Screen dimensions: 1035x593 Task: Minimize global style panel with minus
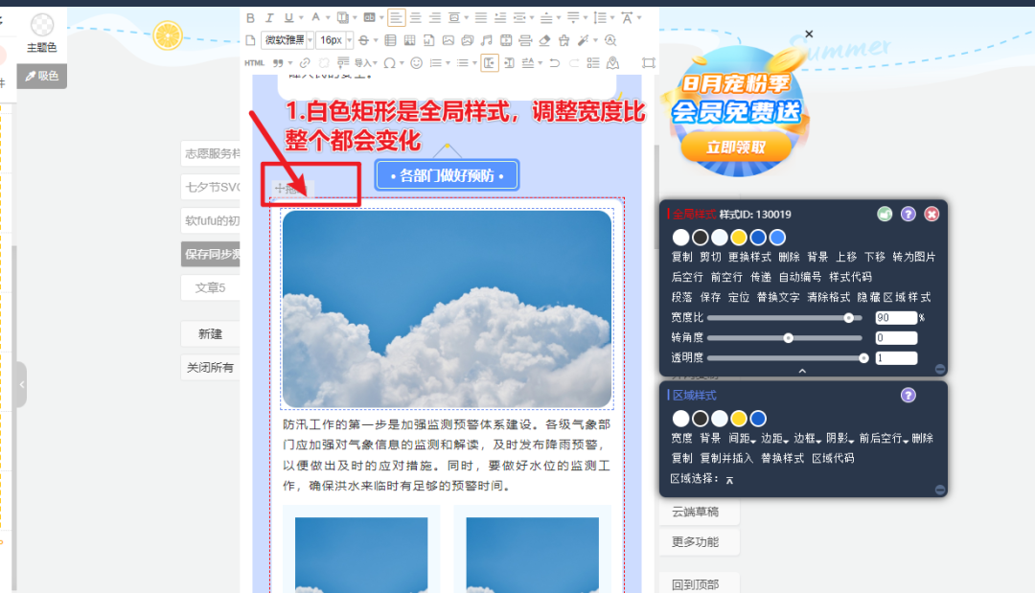pos(940,370)
